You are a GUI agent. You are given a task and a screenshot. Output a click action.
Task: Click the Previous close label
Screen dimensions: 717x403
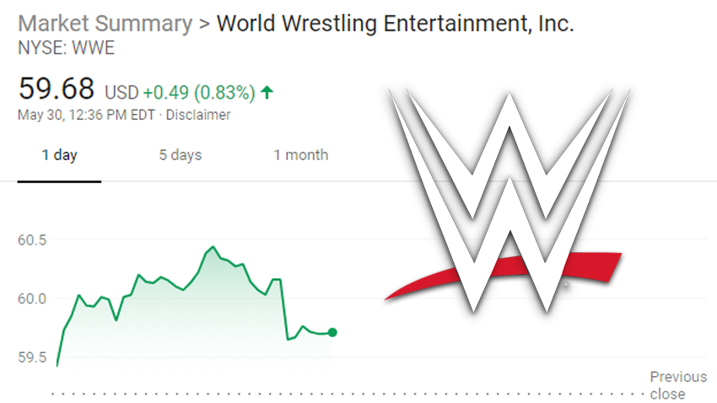pyautogui.click(x=677, y=385)
